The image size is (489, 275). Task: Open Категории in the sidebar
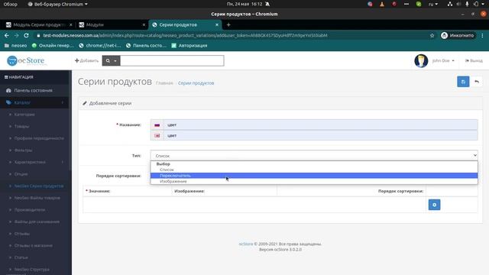point(24,115)
